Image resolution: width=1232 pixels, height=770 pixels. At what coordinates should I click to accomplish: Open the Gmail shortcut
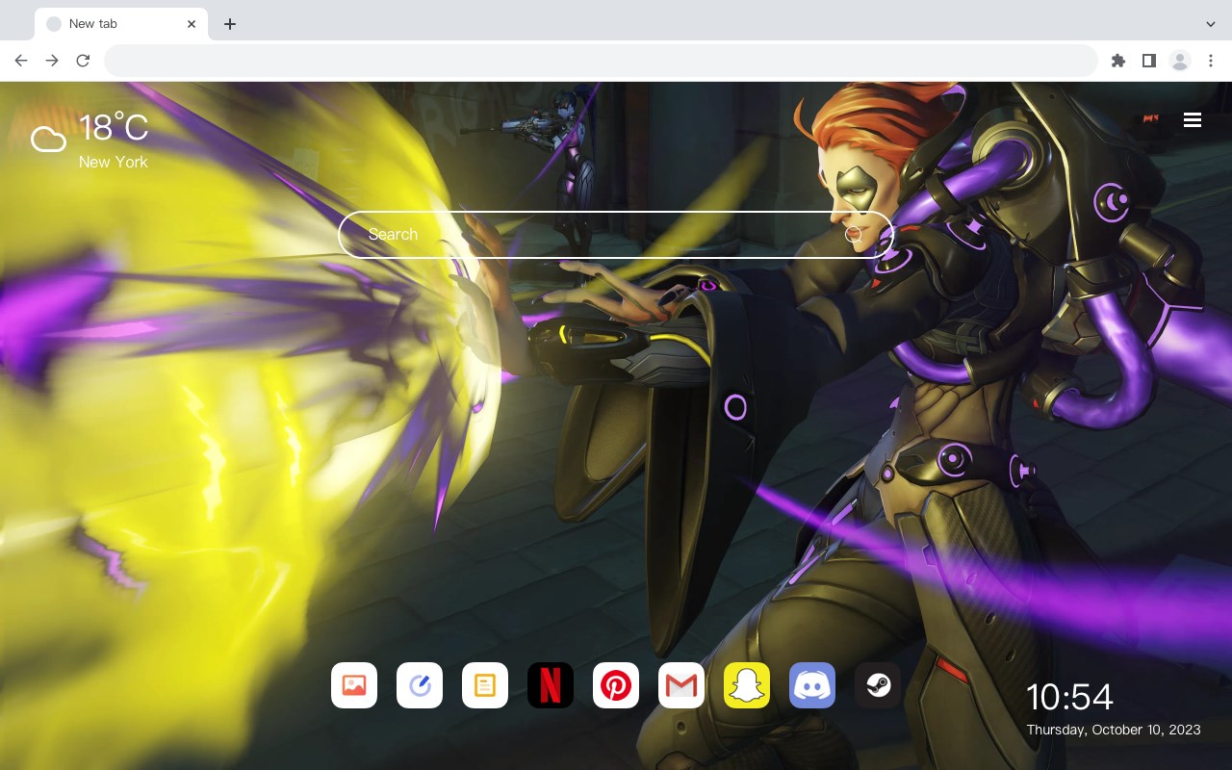(681, 685)
